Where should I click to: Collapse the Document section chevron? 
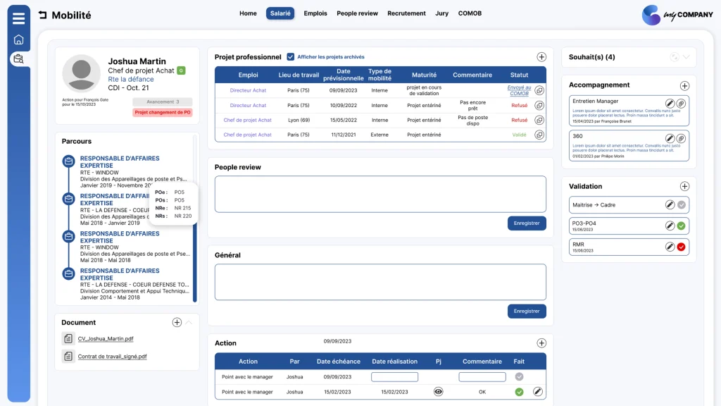[x=189, y=322]
